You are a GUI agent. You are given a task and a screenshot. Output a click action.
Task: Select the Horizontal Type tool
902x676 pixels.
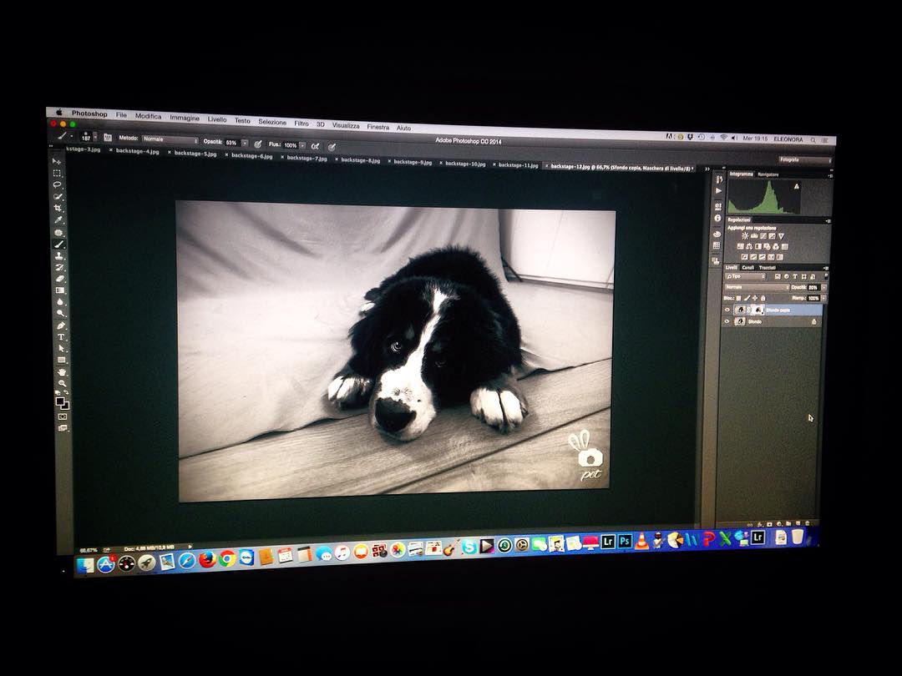[x=60, y=337]
